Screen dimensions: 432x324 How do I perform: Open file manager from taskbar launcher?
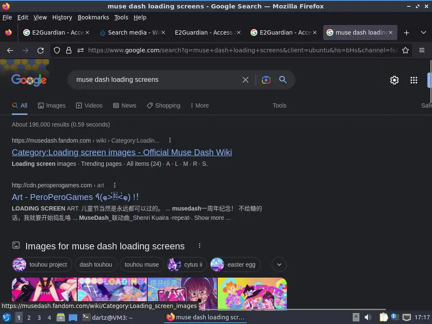click(x=61, y=318)
